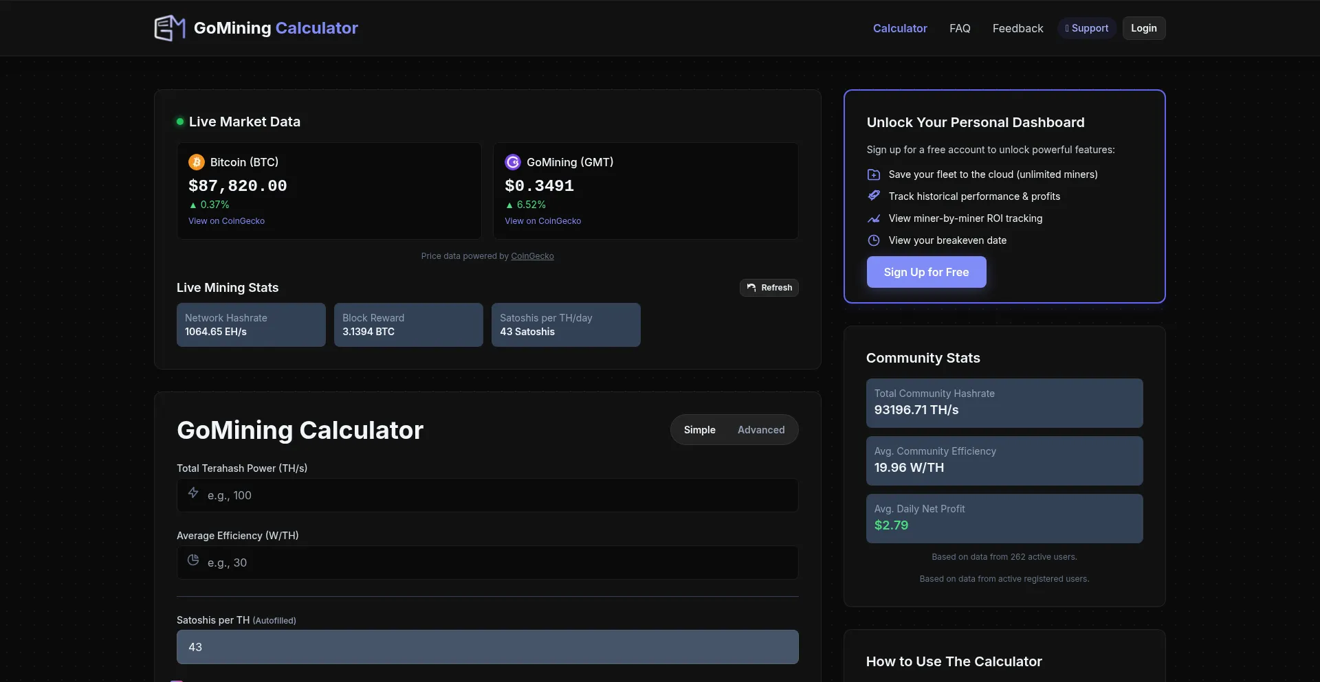Select the Calculator nav item

(x=900, y=28)
